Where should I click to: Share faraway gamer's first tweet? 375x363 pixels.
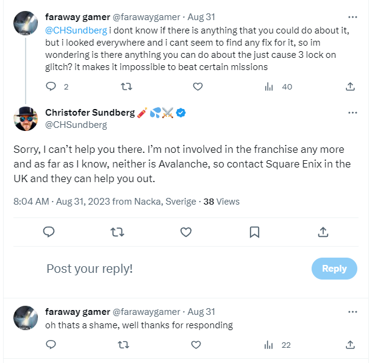(x=351, y=86)
